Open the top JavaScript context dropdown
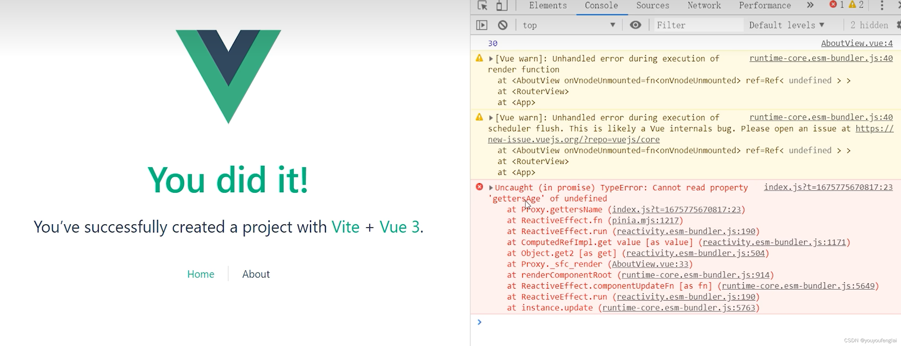 (569, 25)
